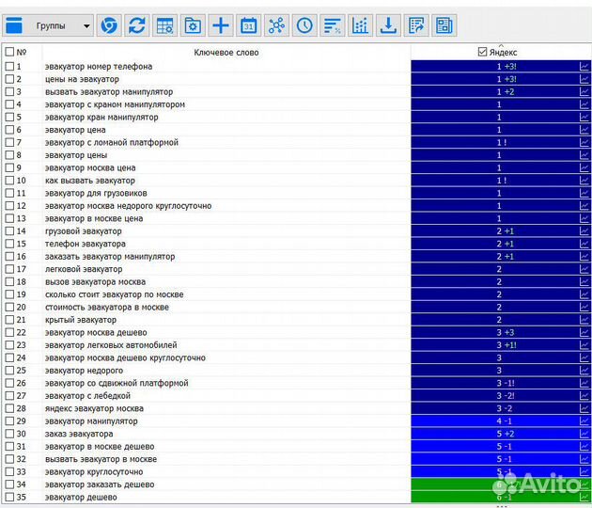
Task: Click the Ключевое слово column header
Action: point(226,53)
